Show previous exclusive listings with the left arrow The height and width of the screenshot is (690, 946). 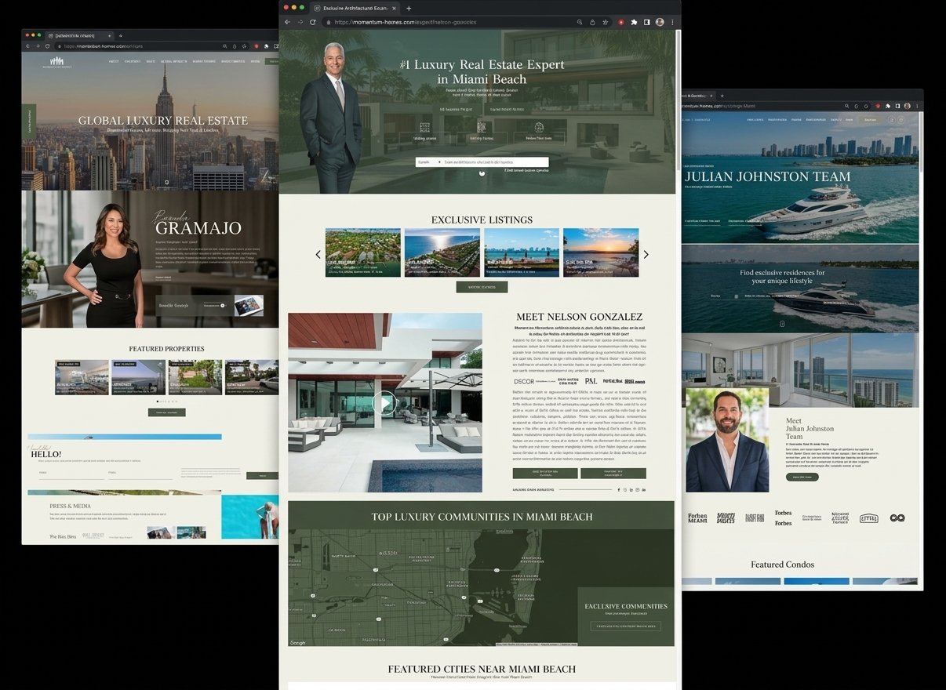(x=318, y=254)
